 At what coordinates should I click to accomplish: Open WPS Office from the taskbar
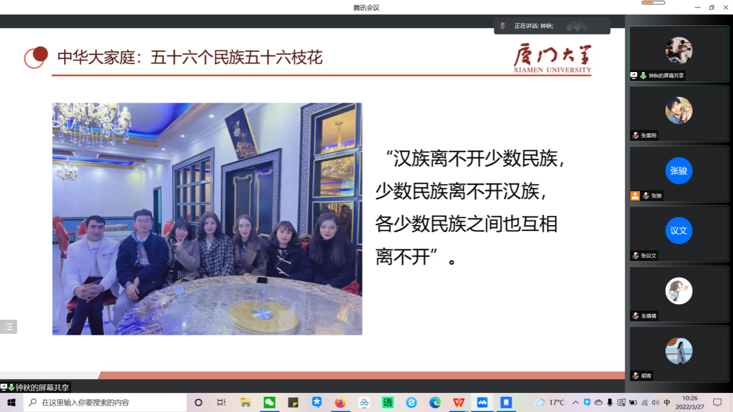pos(458,402)
